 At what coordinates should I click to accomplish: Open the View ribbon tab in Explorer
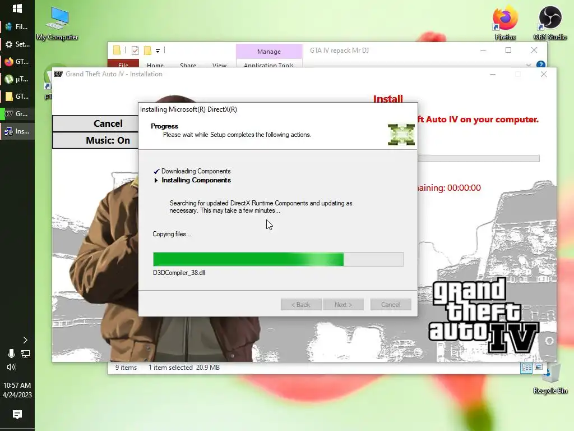coord(219,65)
